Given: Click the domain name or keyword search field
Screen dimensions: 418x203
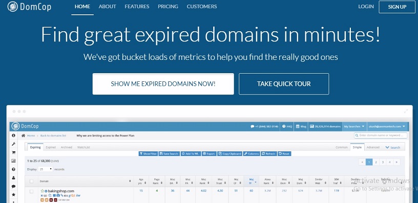Looking at the screenshot, I should click(x=381, y=136).
